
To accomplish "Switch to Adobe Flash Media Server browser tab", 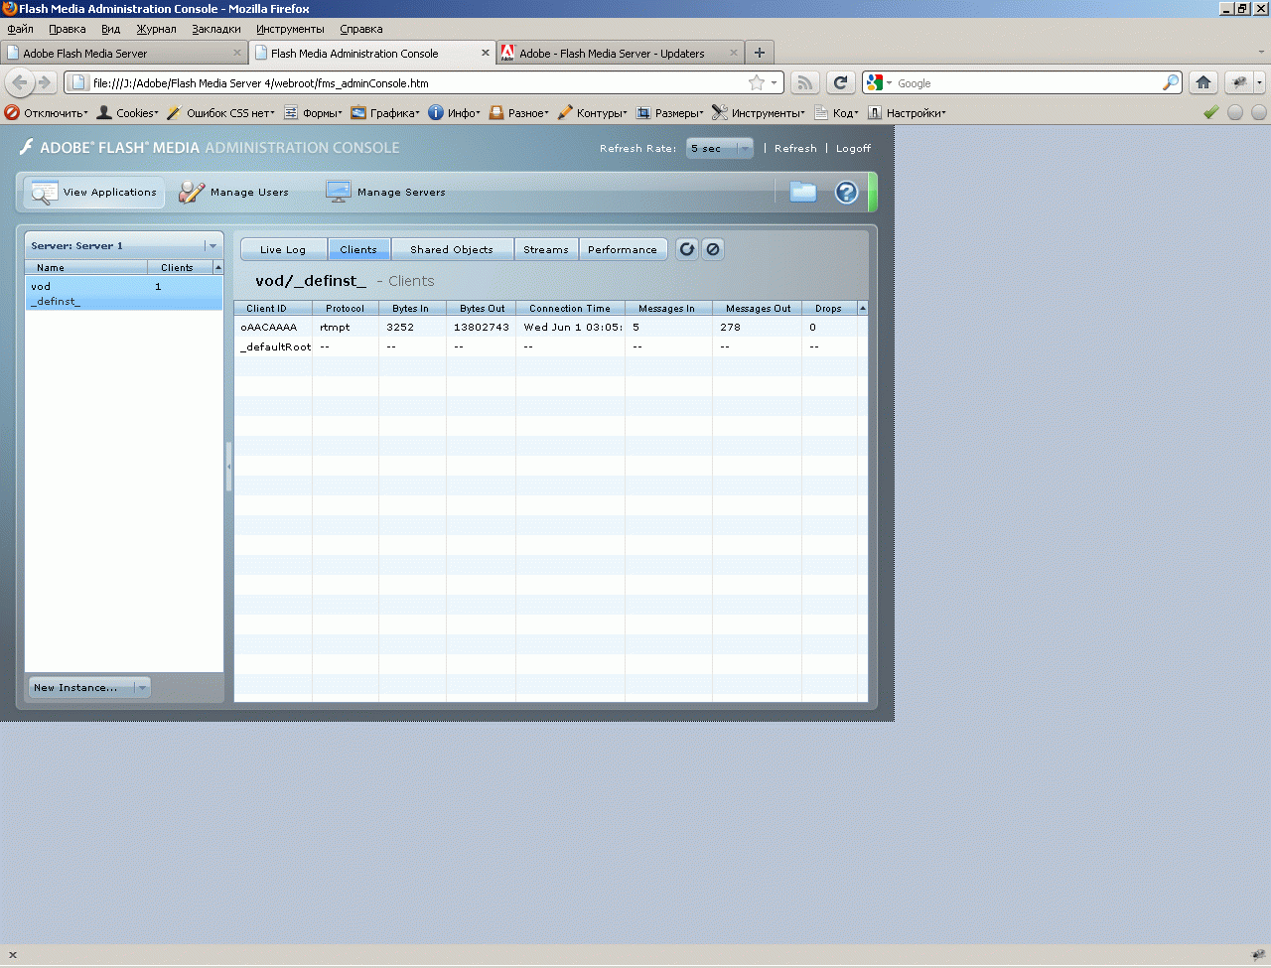I will click(123, 53).
